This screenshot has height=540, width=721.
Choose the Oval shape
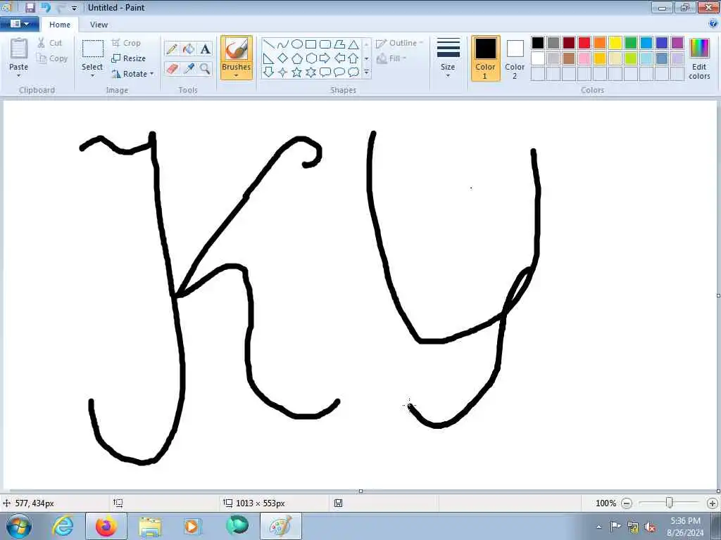(297, 44)
